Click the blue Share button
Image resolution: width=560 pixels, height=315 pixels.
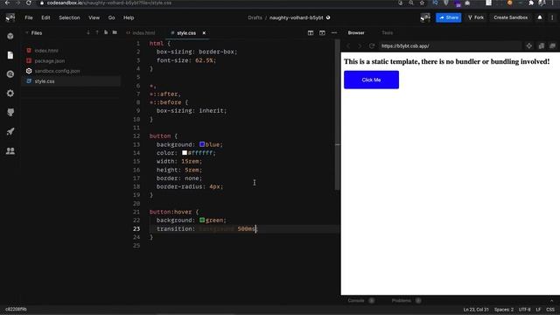tap(449, 17)
